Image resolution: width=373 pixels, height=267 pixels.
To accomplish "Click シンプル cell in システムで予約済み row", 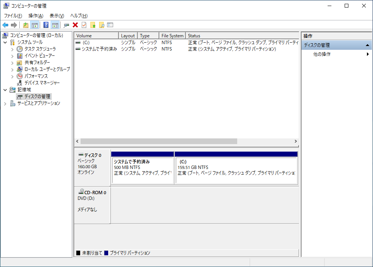I will 128,49.
